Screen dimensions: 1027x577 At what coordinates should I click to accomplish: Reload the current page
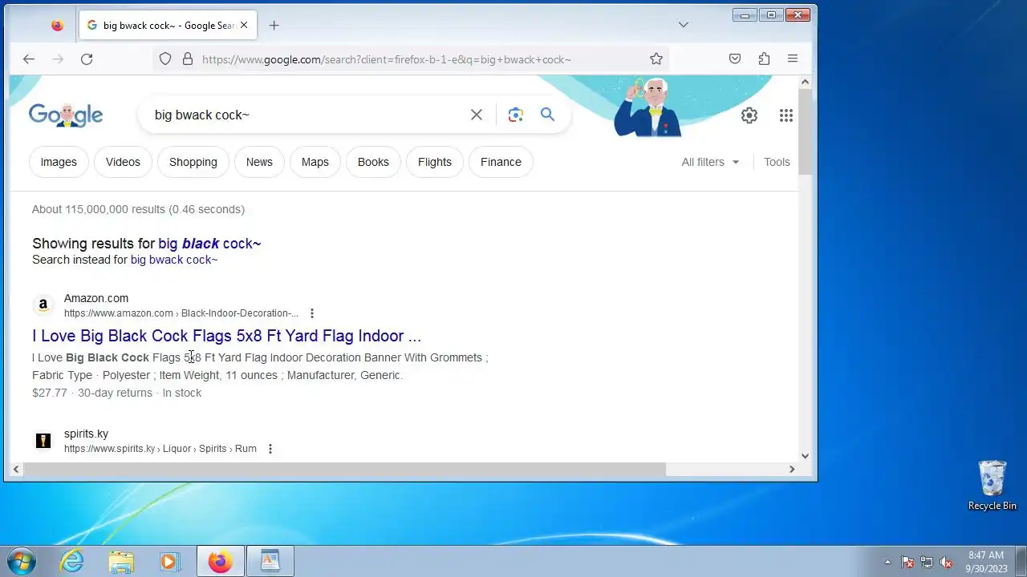coord(87,59)
